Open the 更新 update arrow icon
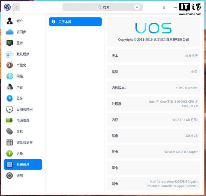Image resolution: width=206 pixels, height=196 pixels. 10,153
